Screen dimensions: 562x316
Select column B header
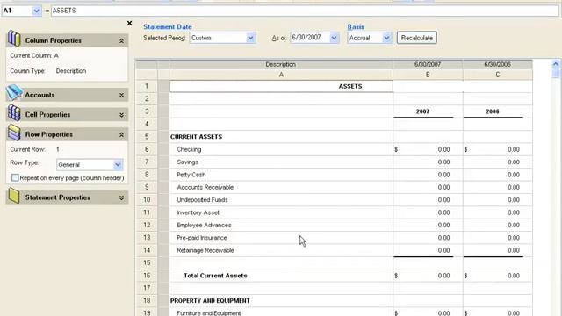(428, 75)
